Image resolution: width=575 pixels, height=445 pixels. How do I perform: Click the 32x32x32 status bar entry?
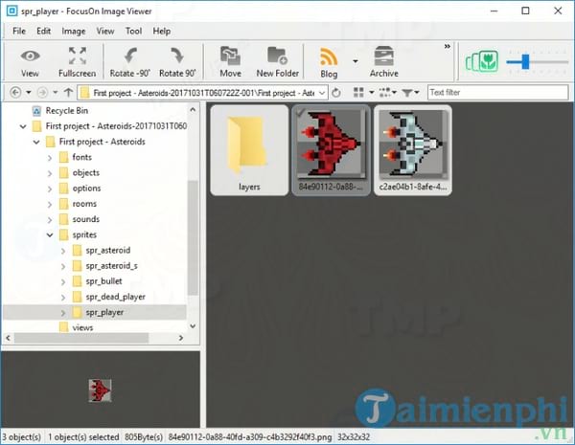(x=354, y=437)
